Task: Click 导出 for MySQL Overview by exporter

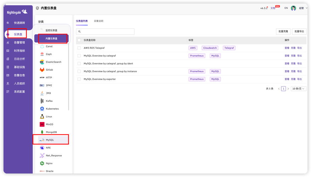Action: (x=299, y=79)
